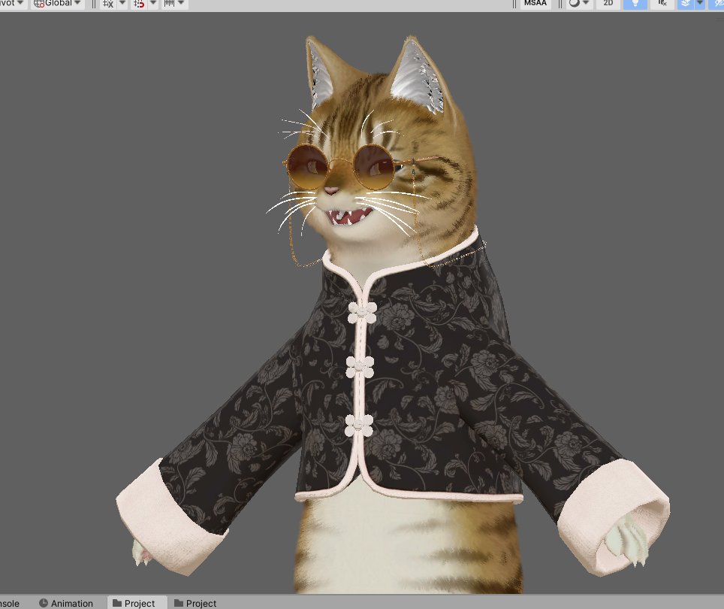Toggle hidden objects visibility icon
The width and height of the screenshot is (724, 609).
[718, 3]
